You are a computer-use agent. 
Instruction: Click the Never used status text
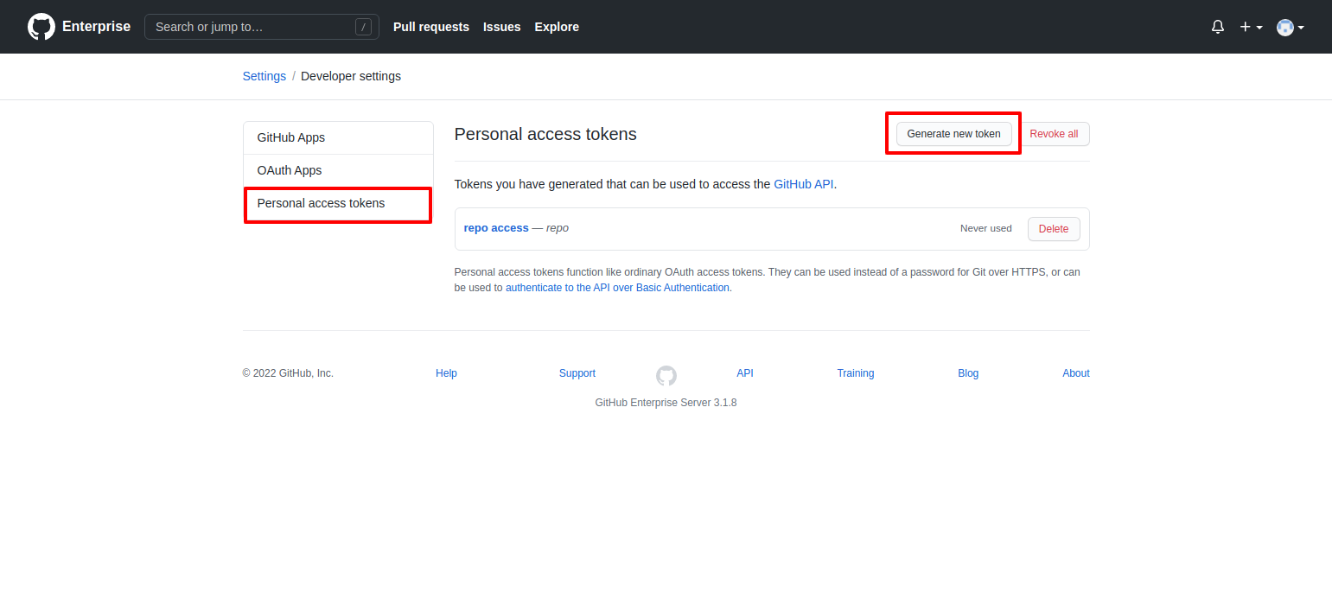[985, 228]
